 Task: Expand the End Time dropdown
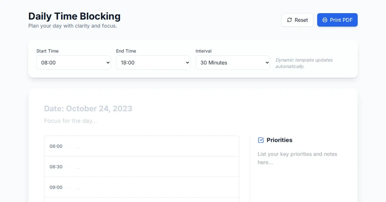153,63
